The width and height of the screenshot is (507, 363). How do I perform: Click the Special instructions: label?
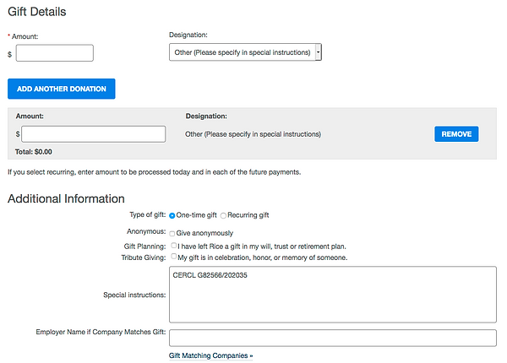click(x=134, y=295)
